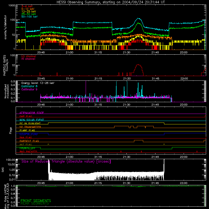Viewport: 209px width, 209px height.
Task: Click the SC_IN_SUNLIGHT rising edge near 20:49
Action: 48,123
